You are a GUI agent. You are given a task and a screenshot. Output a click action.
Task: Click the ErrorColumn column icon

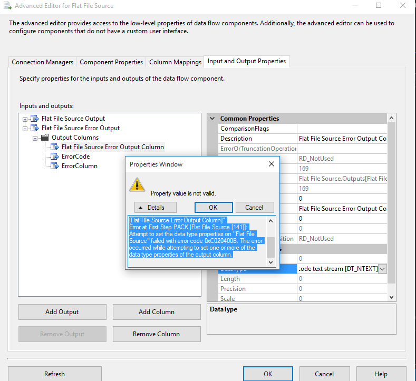click(55, 166)
